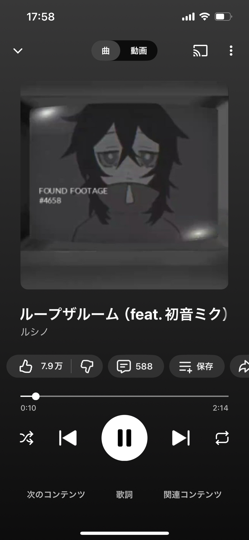Open the cast to device icon

(200, 51)
